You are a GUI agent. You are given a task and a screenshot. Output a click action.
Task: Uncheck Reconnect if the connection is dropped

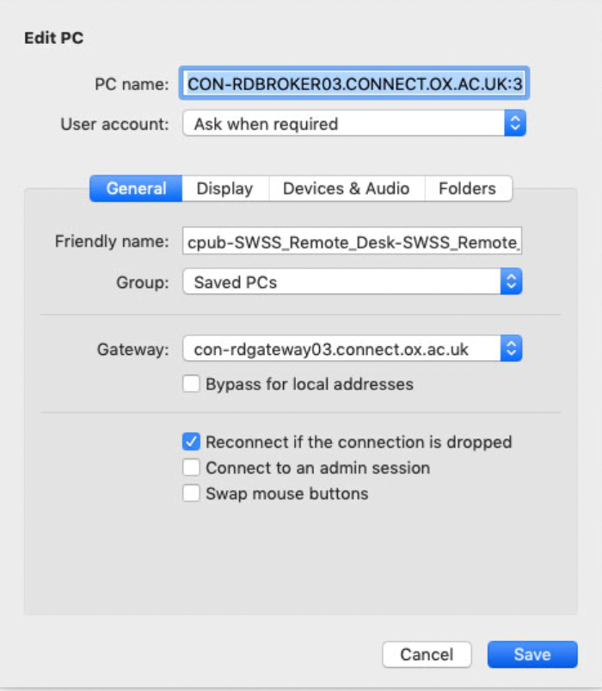tap(191, 442)
